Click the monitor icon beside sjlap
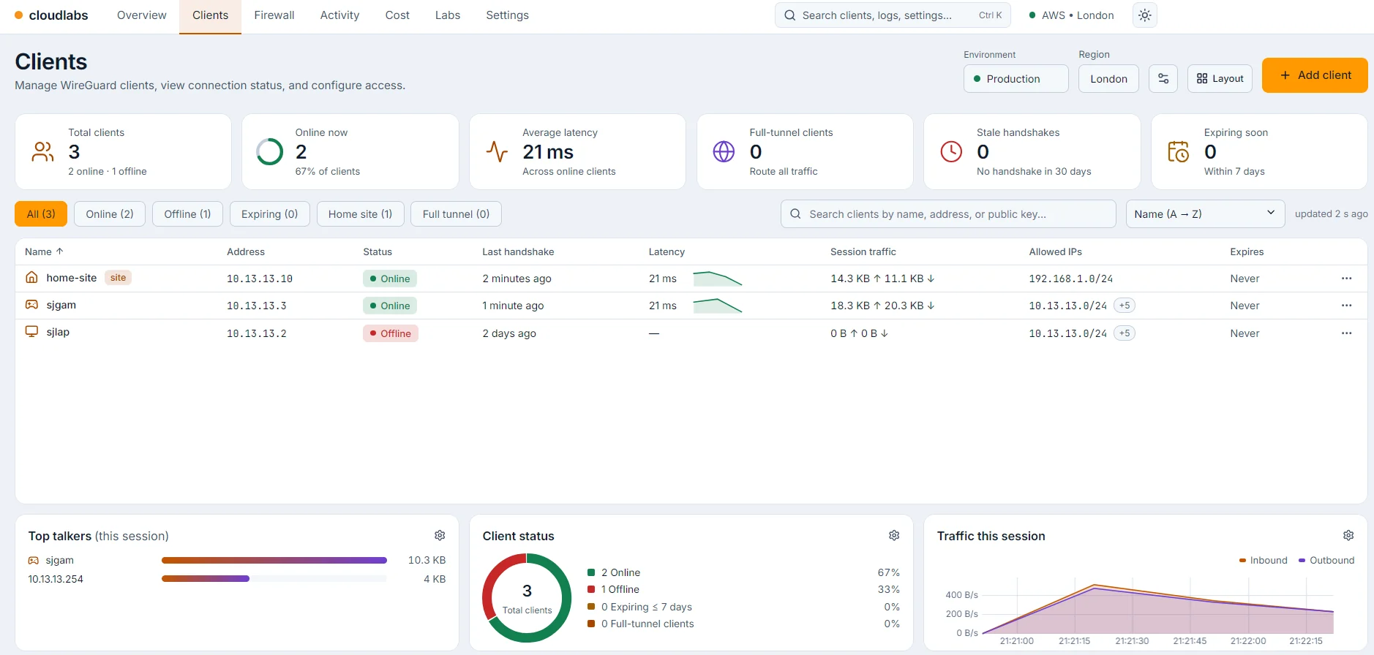The width and height of the screenshot is (1374, 655). (x=31, y=332)
